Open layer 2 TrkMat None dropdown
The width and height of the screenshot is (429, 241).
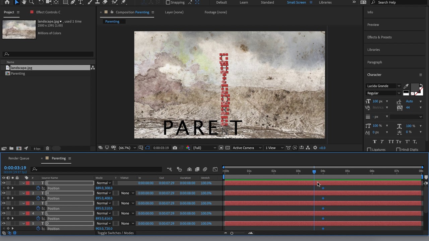pos(127,193)
